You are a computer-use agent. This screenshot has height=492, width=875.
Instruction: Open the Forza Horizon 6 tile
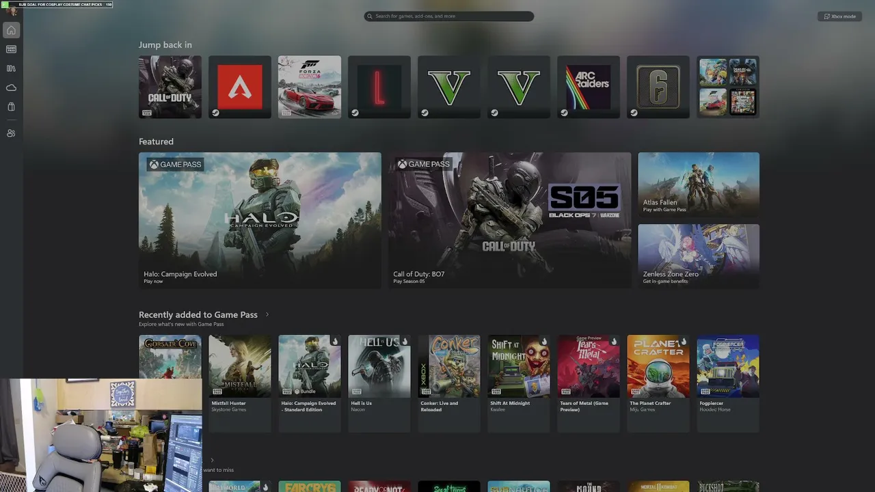[310, 87]
